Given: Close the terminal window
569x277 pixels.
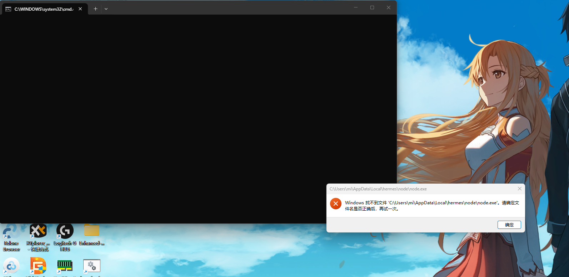Looking at the screenshot, I should click(389, 7).
